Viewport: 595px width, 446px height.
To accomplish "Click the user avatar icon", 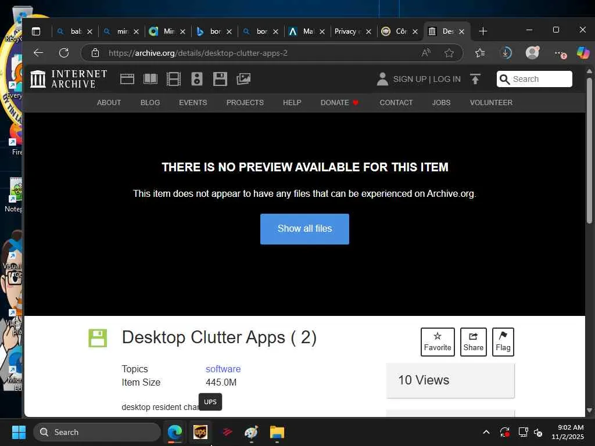I will tap(382, 79).
